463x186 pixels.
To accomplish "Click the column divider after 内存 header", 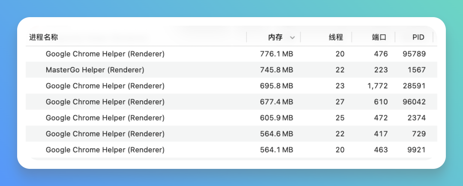I will pyautogui.click(x=301, y=37).
